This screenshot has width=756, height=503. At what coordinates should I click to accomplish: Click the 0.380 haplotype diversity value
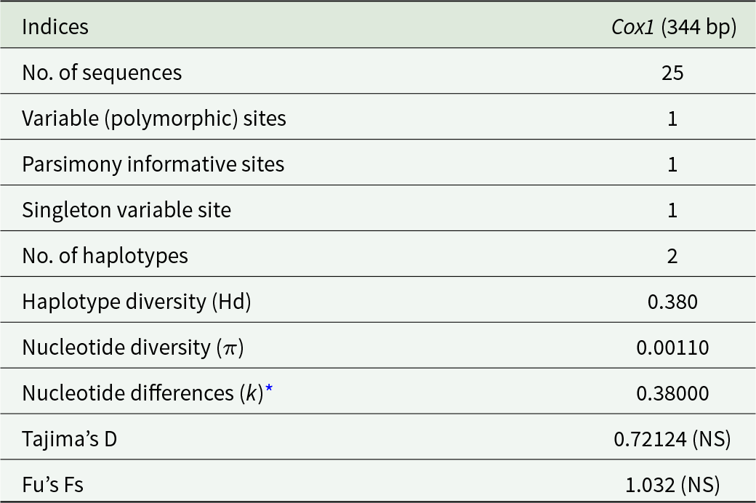(x=672, y=302)
